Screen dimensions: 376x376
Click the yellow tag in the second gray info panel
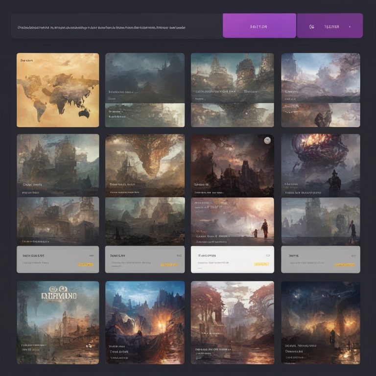pos(169,264)
